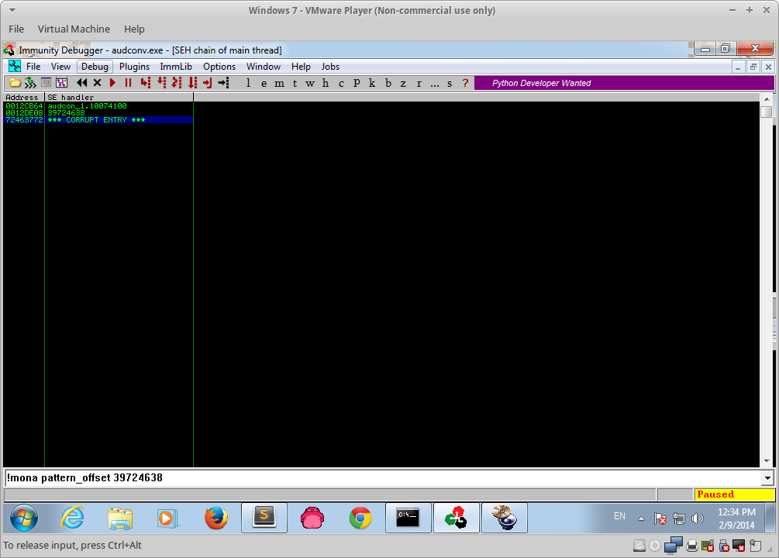Open the Jobs menu
The width and height of the screenshot is (779, 558).
click(x=330, y=67)
